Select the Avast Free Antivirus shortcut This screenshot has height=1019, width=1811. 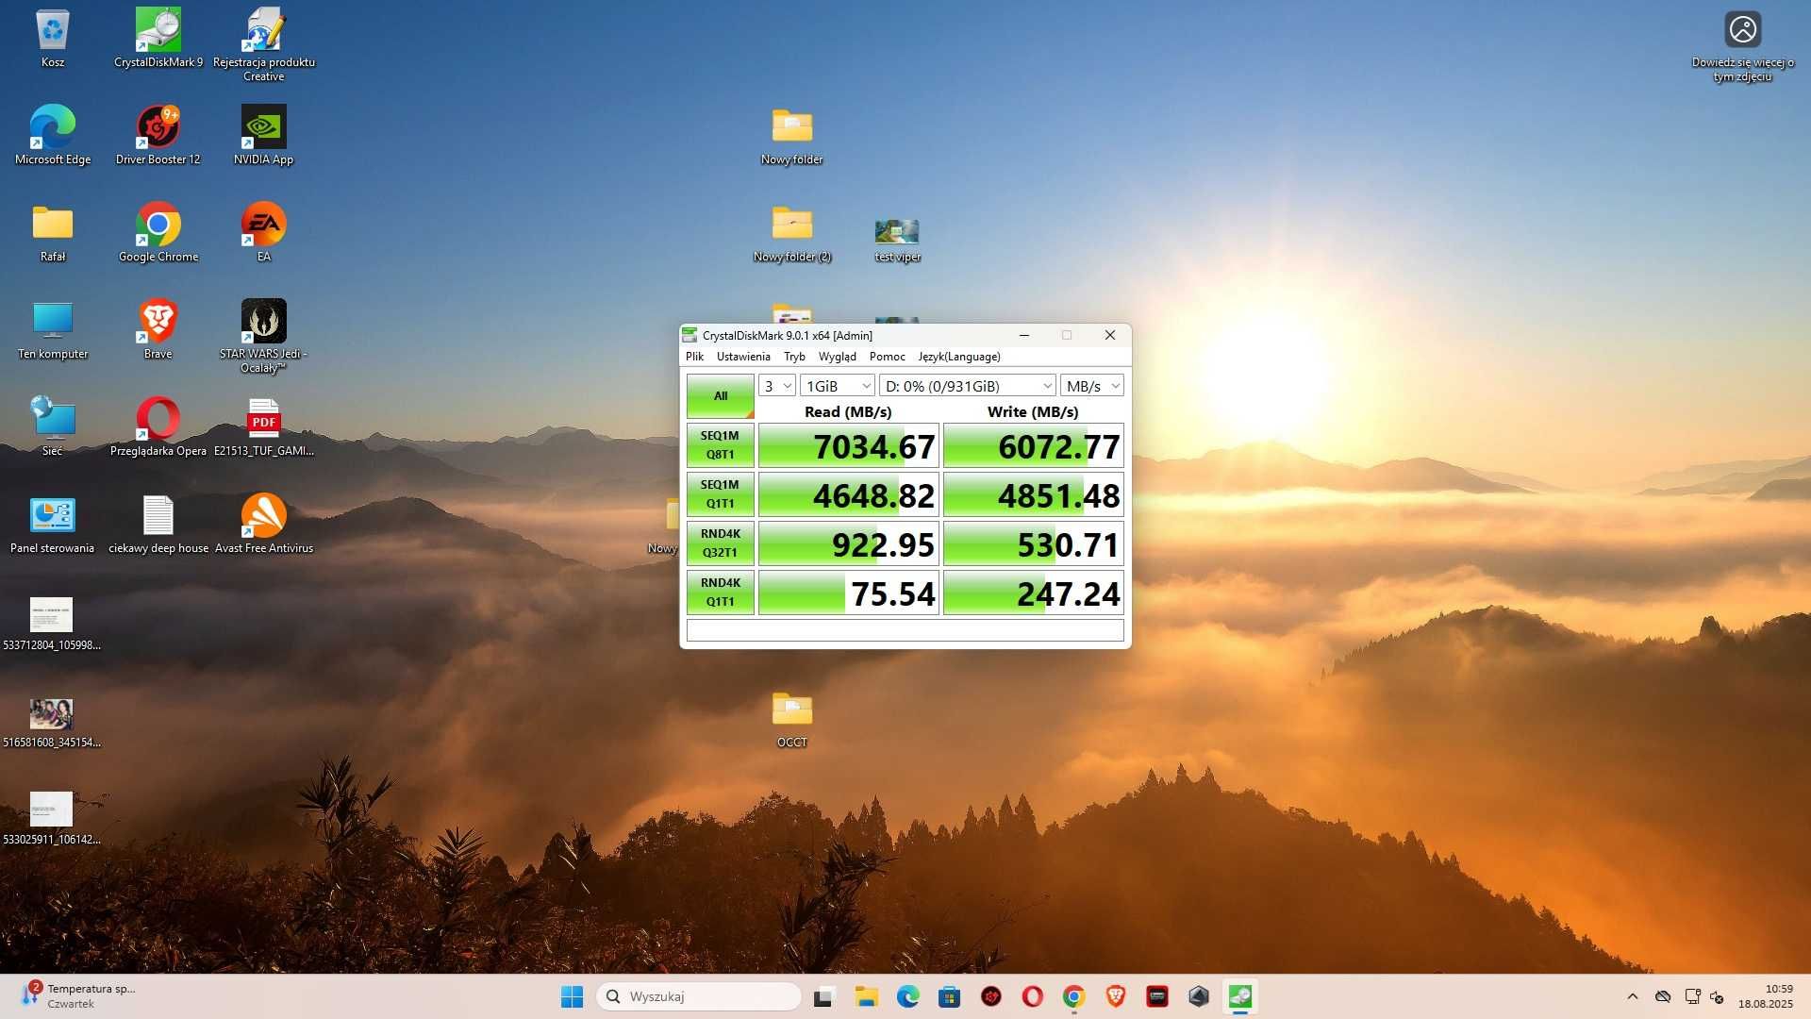tap(264, 525)
